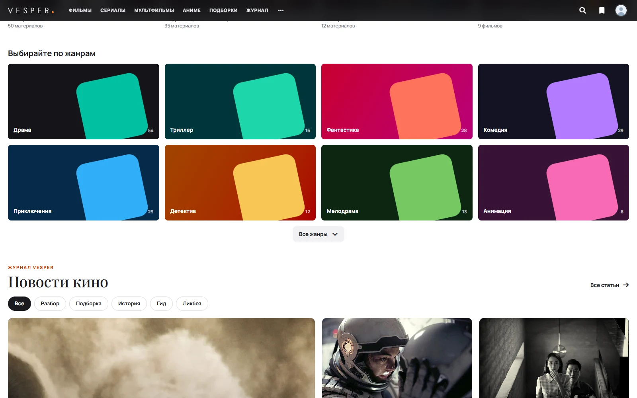Screen dimensions: 637x398
Task: Click the Выбирайте по жанрам heading
Action: tap(52, 53)
